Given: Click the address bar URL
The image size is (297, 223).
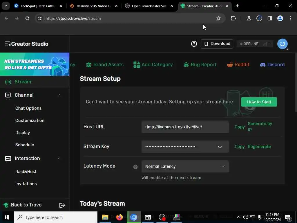Looking at the screenshot, I should [x=73, y=18].
